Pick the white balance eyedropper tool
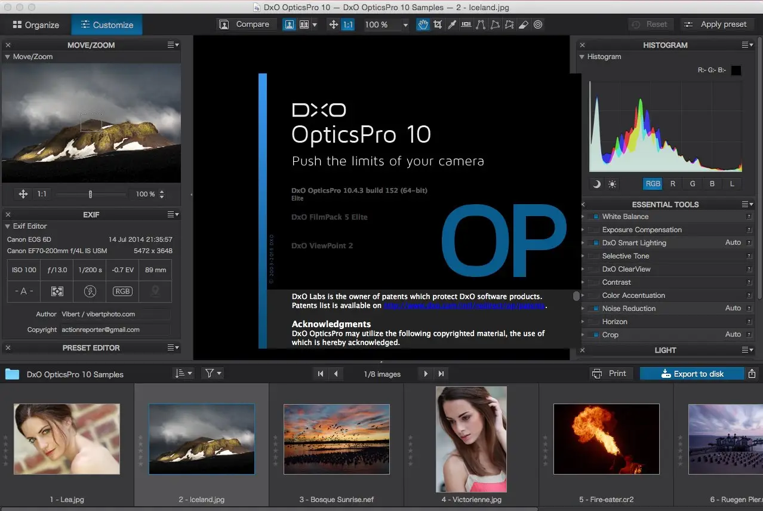The image size is (763, 511). point(452,24)
